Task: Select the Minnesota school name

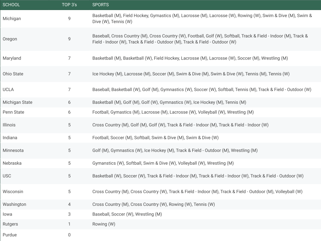Action: click(x=13, y=150)
